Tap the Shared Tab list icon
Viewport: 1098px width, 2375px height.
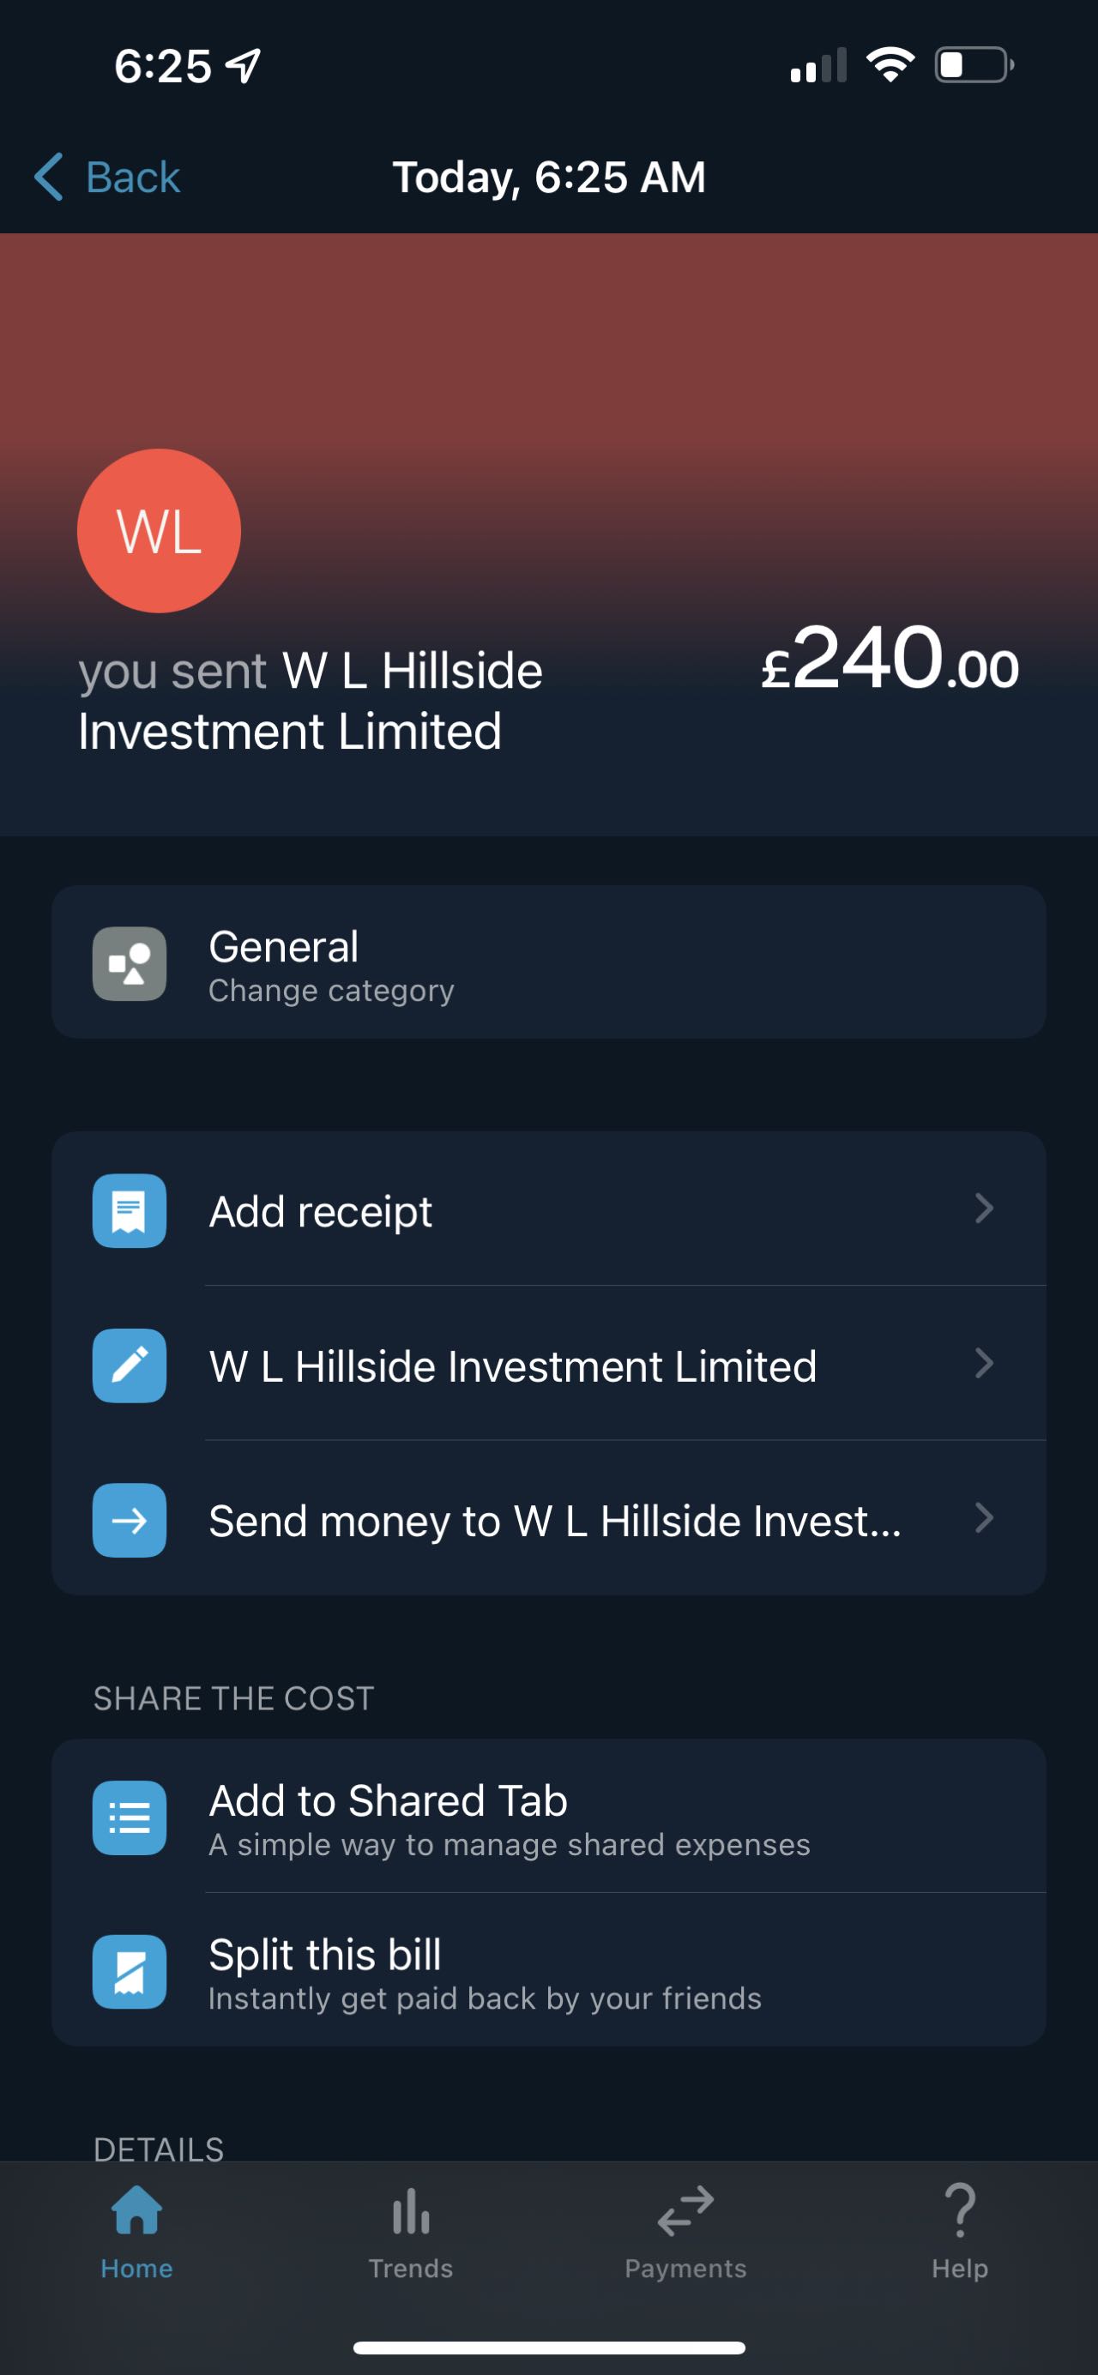coord(130,1818)
